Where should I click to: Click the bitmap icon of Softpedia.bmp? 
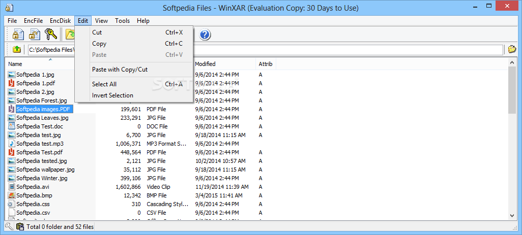(x=12, y=195)
